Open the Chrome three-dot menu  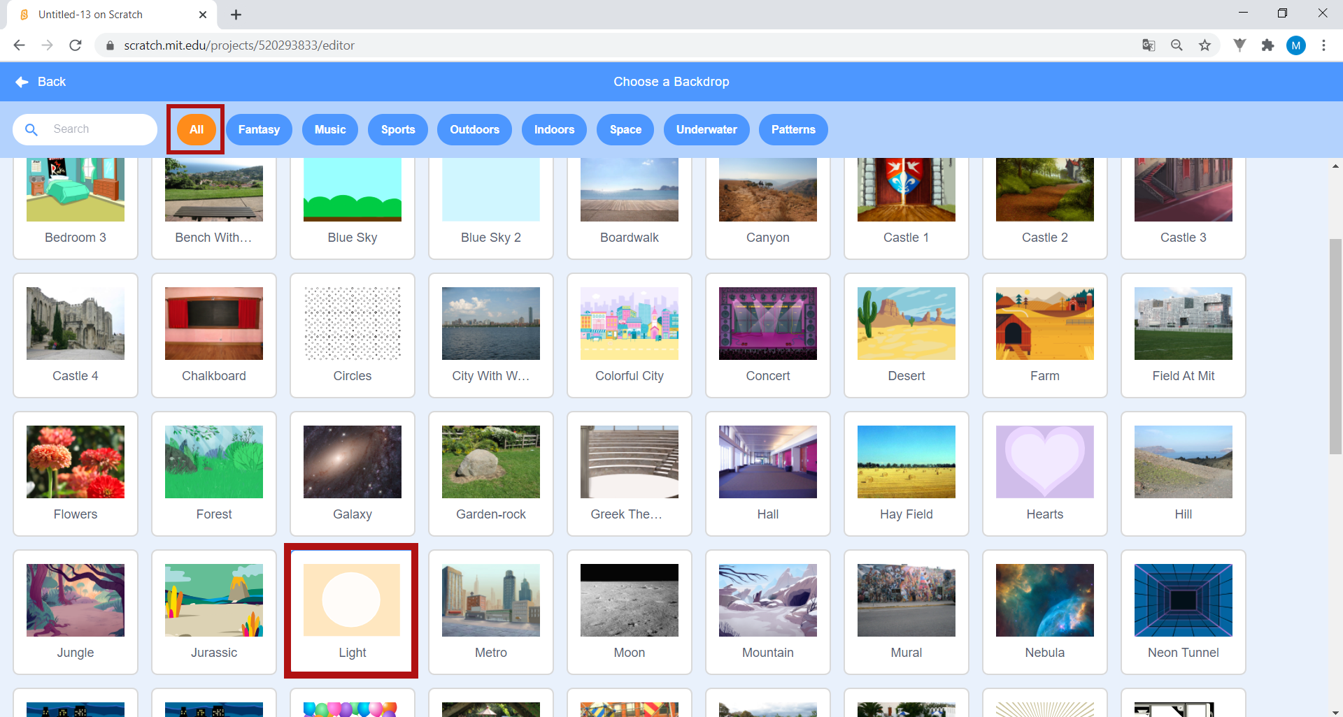click(x=1323, y=45)
